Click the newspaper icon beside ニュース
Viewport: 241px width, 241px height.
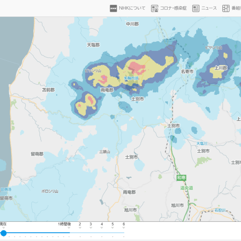pos(196,8)
